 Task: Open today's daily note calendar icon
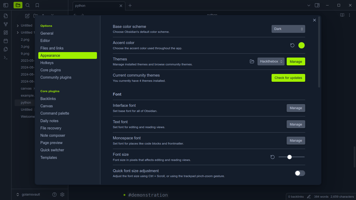coord(6,41)
